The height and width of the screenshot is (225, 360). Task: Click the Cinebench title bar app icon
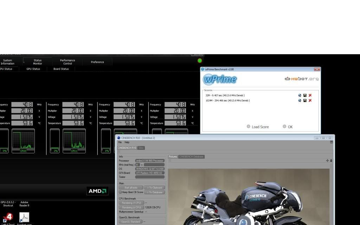click(x=119, y=138)
